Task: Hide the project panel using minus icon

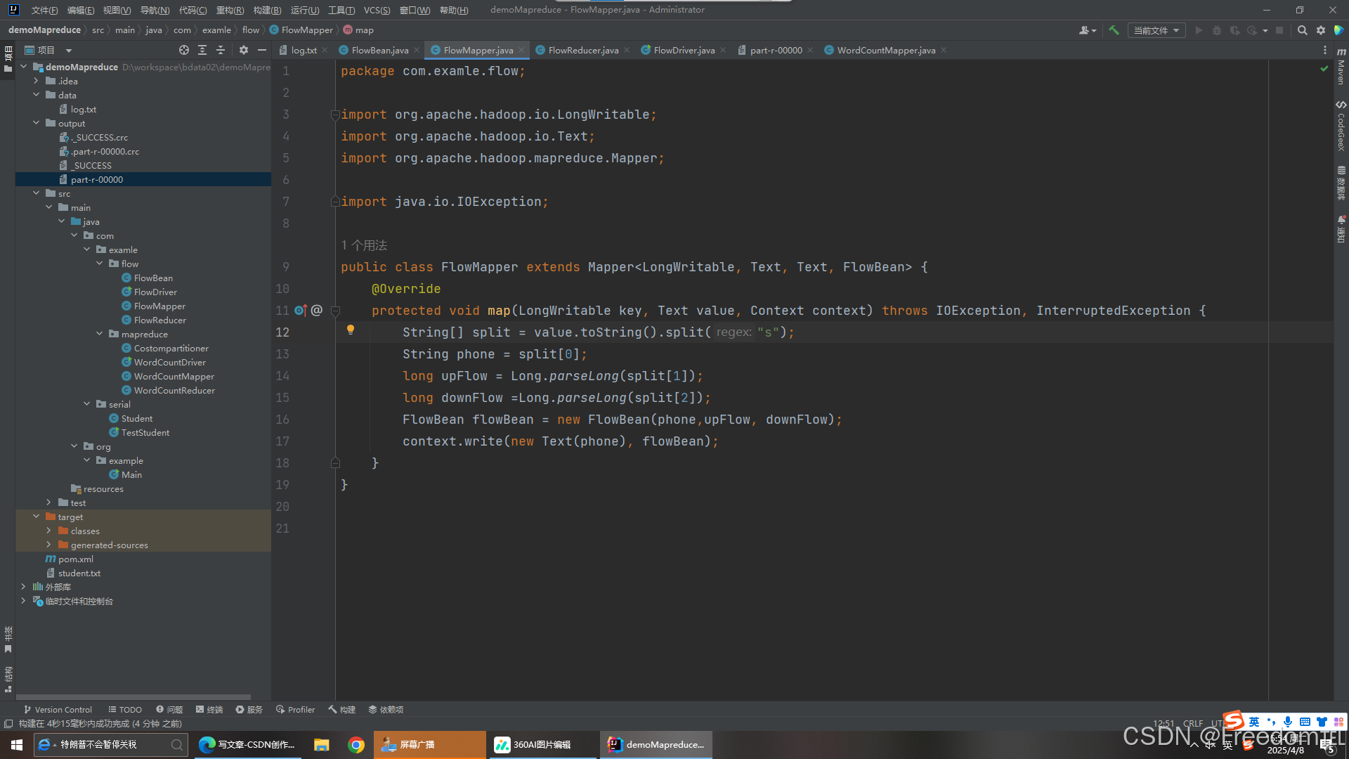Action: click(262, 50)
